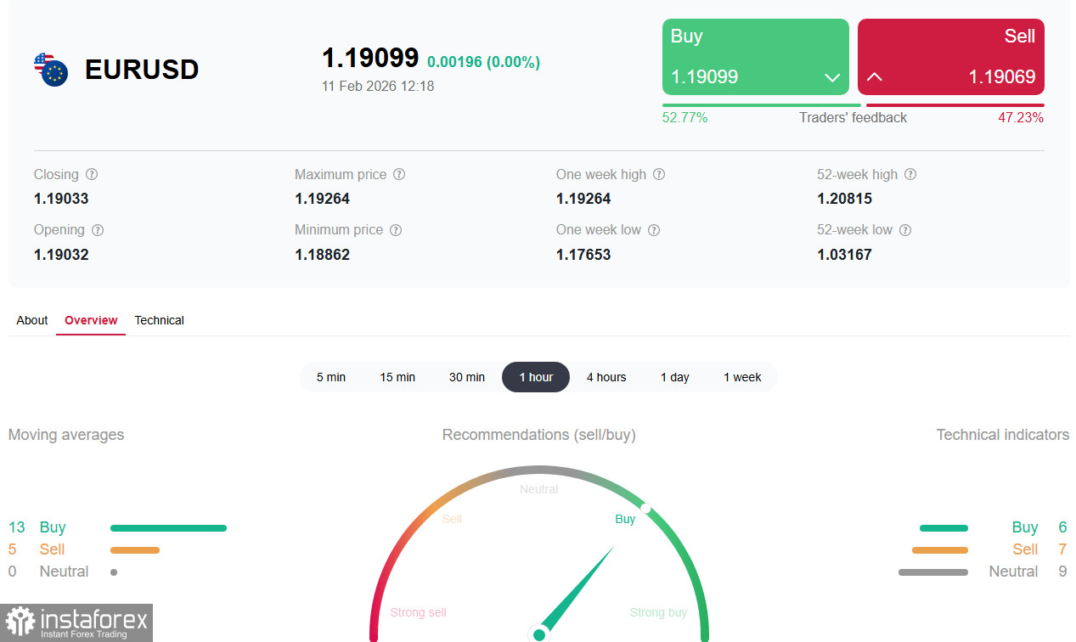Select the 1 week timeframe
Image resolution: width=1076 pixels, height=642 pixels.
pos(742,377)
